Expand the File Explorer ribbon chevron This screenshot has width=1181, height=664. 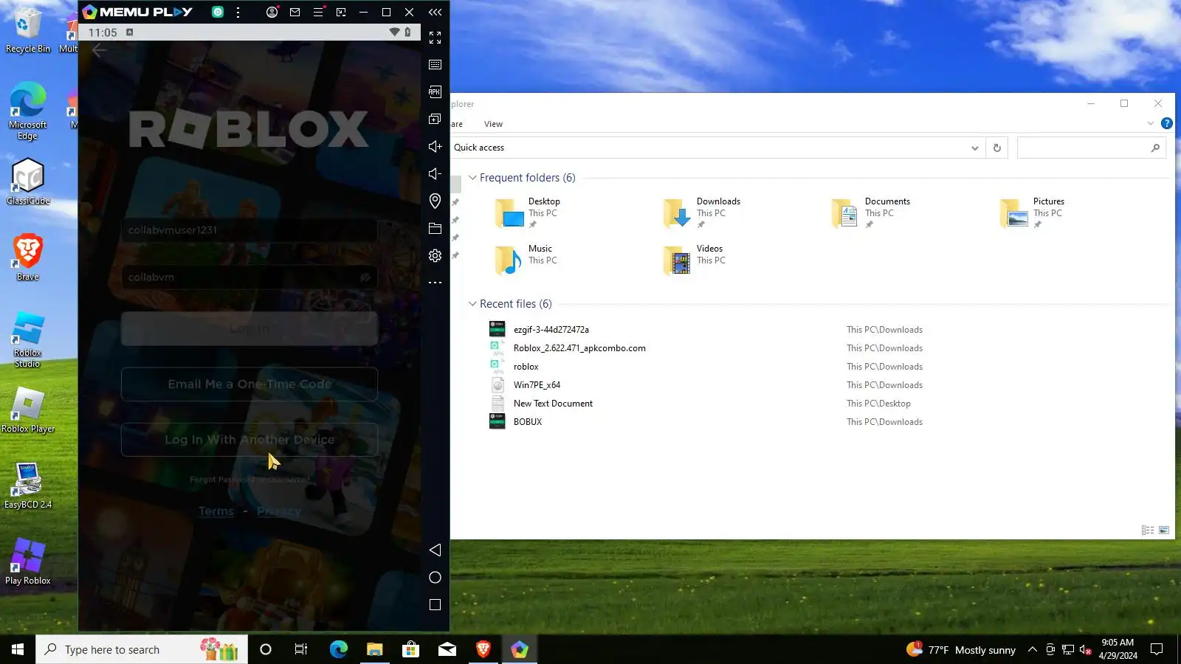[1151, 123]
